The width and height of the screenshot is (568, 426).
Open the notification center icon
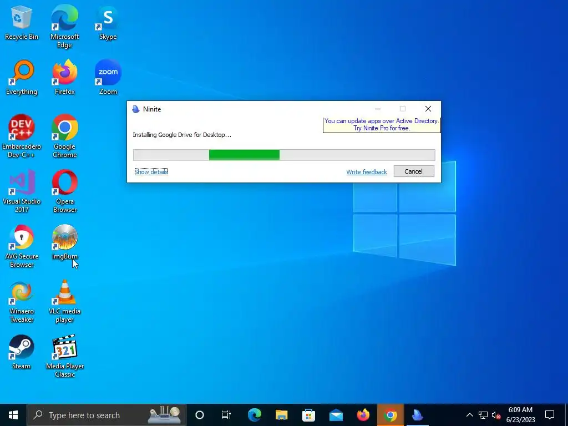click(x=550, y=415)
